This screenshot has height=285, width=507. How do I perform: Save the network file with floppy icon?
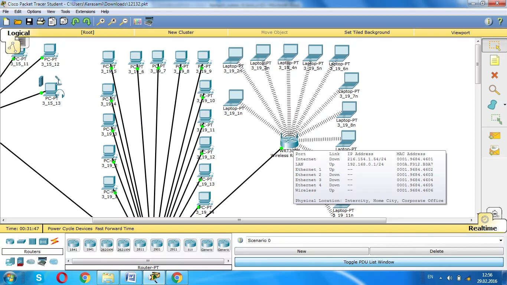(x=29, y=22)
